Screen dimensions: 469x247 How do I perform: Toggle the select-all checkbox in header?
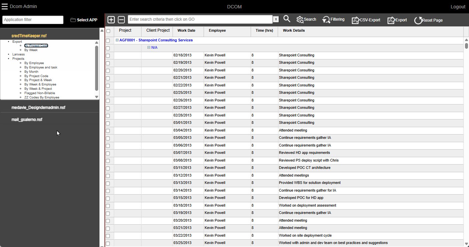coord(108,31)
